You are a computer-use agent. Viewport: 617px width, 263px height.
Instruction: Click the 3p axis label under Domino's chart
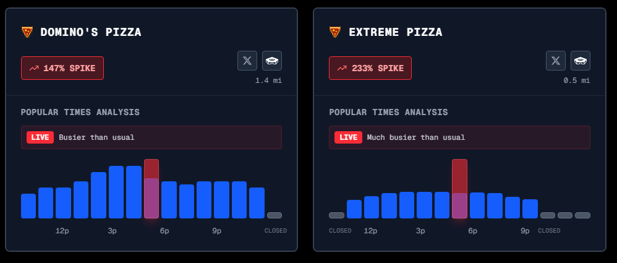point(112,231)
